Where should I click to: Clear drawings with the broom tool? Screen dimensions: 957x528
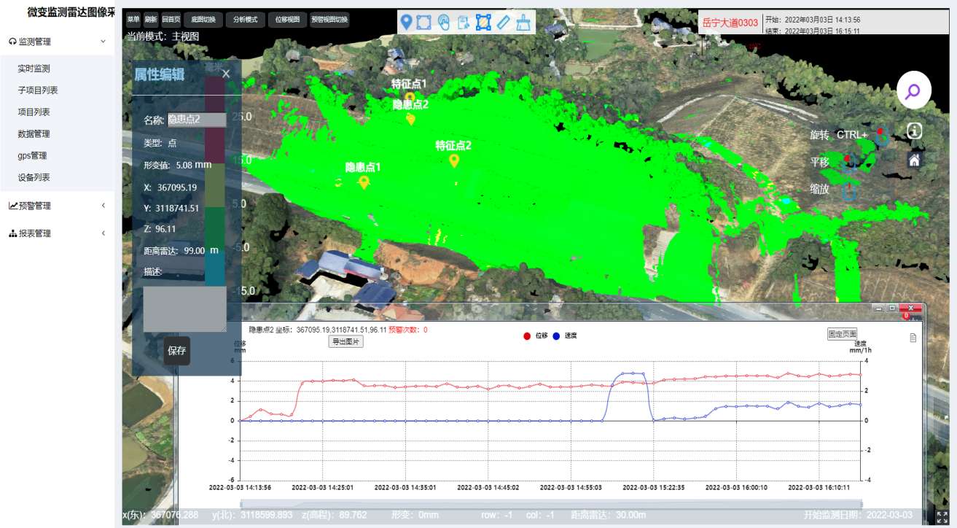[523, 23]
